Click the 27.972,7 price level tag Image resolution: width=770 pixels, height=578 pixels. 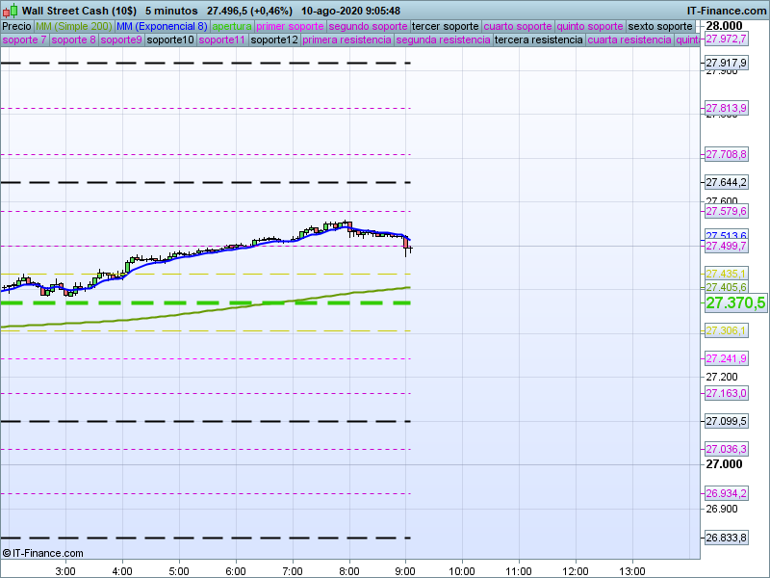(727, 39)
